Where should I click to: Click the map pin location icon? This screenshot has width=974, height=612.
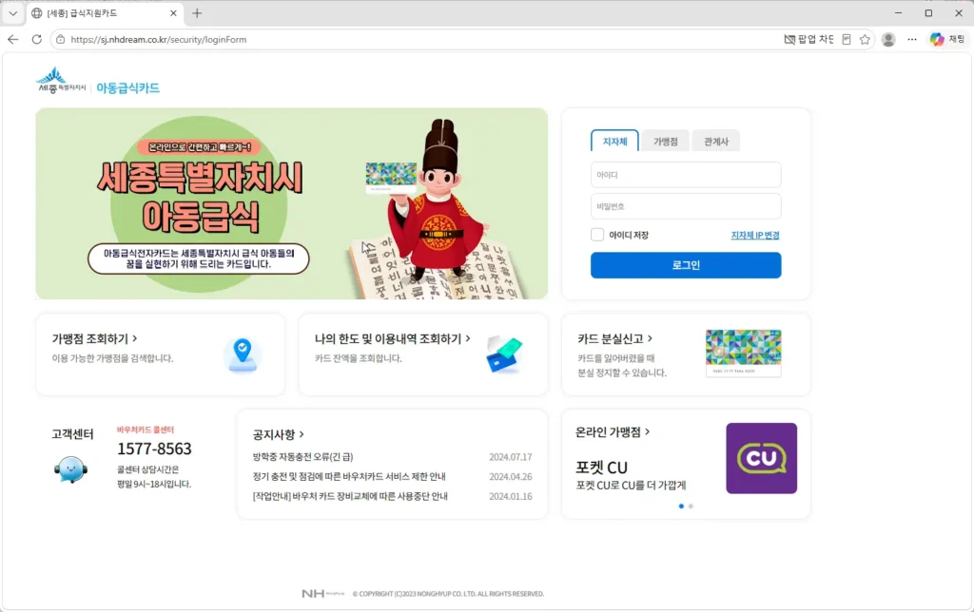[x=243, y=355]
